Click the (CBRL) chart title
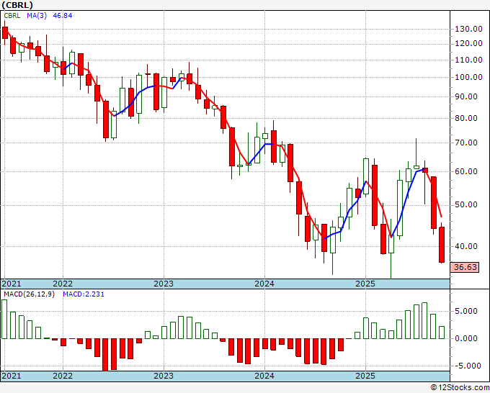This screenshot has width=490, height=393. [x=17, y=5]
